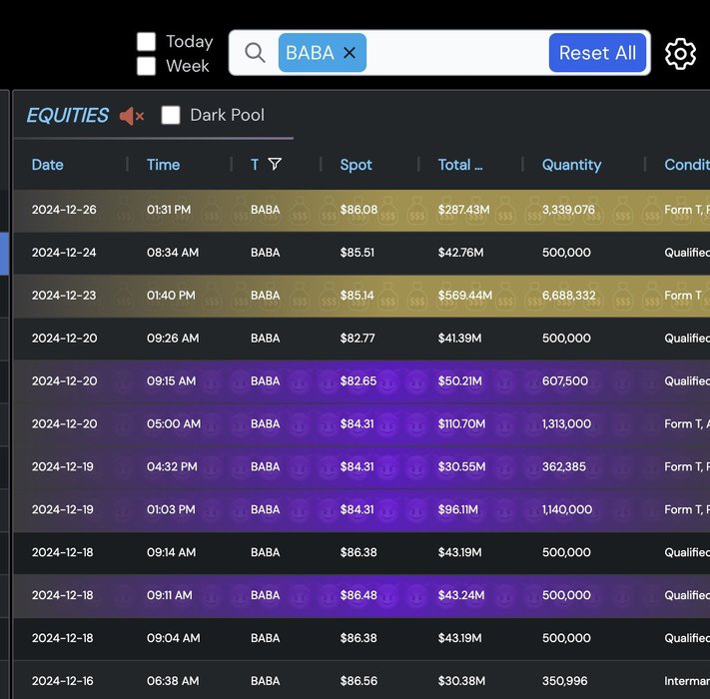Click the 04:32 PM time cell
This screenshot has height=699, width=710.
coord(172,466)
